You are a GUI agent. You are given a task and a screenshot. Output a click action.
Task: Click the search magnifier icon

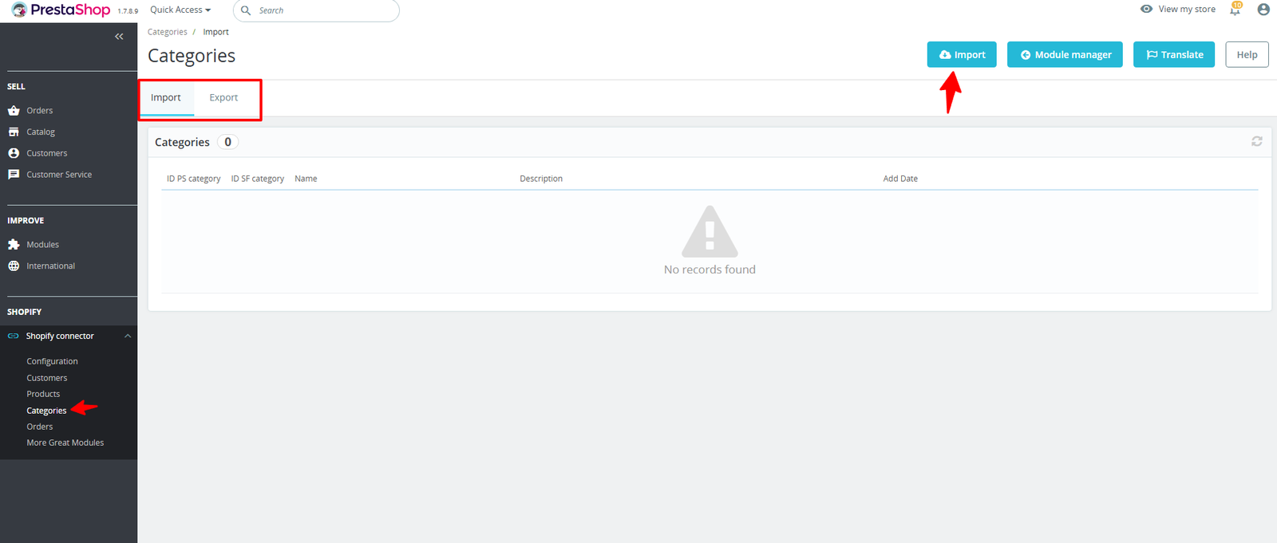coord(246,10)
